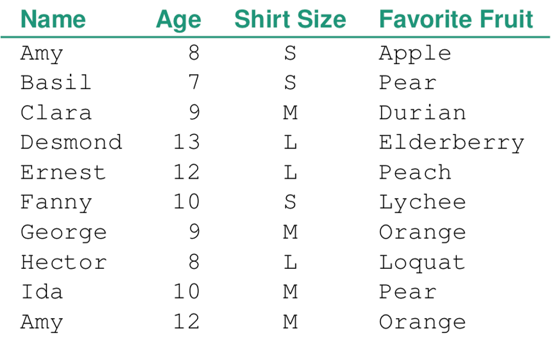
Task: Click the Name column header
Action: (x=53, y=20)
